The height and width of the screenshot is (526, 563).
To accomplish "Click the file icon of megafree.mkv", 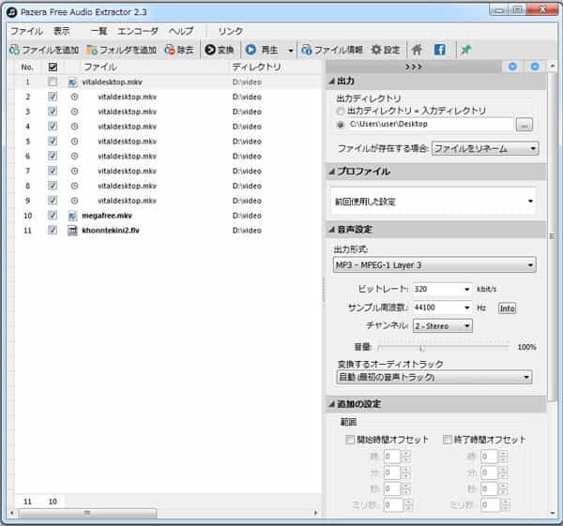I will tap(72, 216).
